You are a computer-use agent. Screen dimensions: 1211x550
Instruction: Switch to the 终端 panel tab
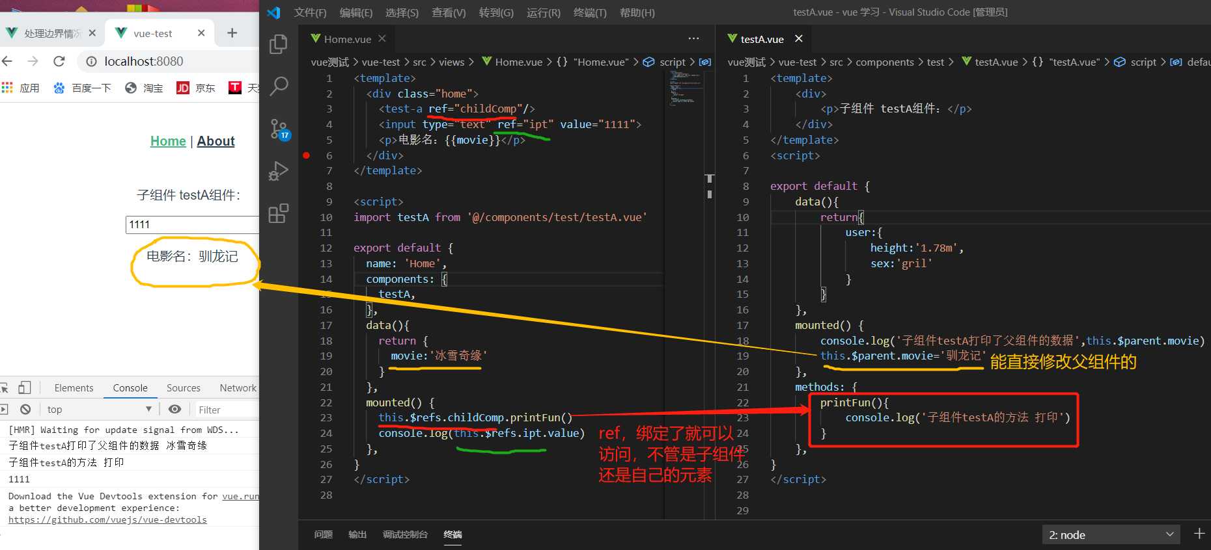coord(452,534)
